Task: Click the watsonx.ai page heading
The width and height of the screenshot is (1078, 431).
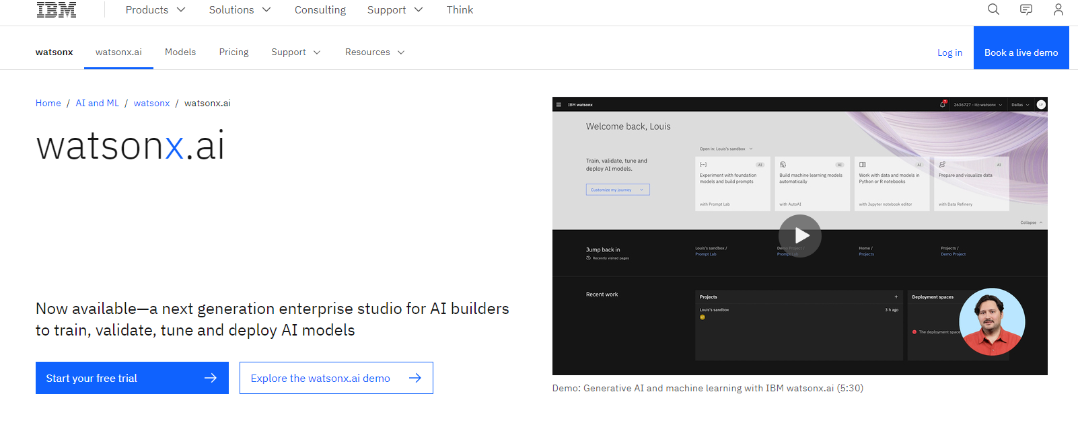Action: point(131,145)
